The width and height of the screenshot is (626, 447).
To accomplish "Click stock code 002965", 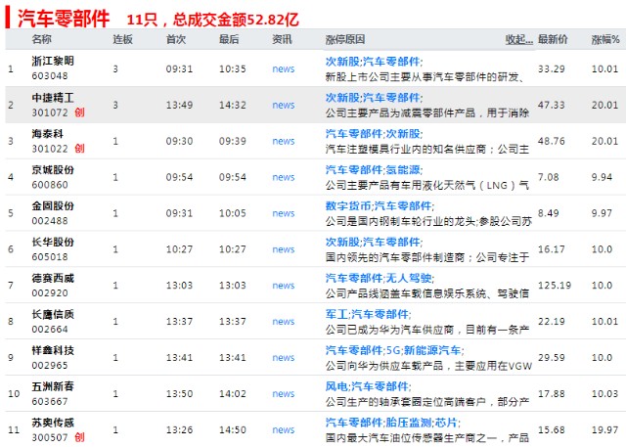I will pyautogui.click(x=50, y=365).
